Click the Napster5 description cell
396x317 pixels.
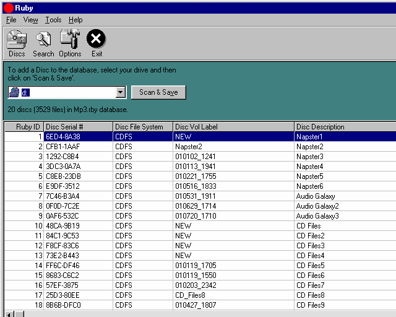click(x=345, y=176)
